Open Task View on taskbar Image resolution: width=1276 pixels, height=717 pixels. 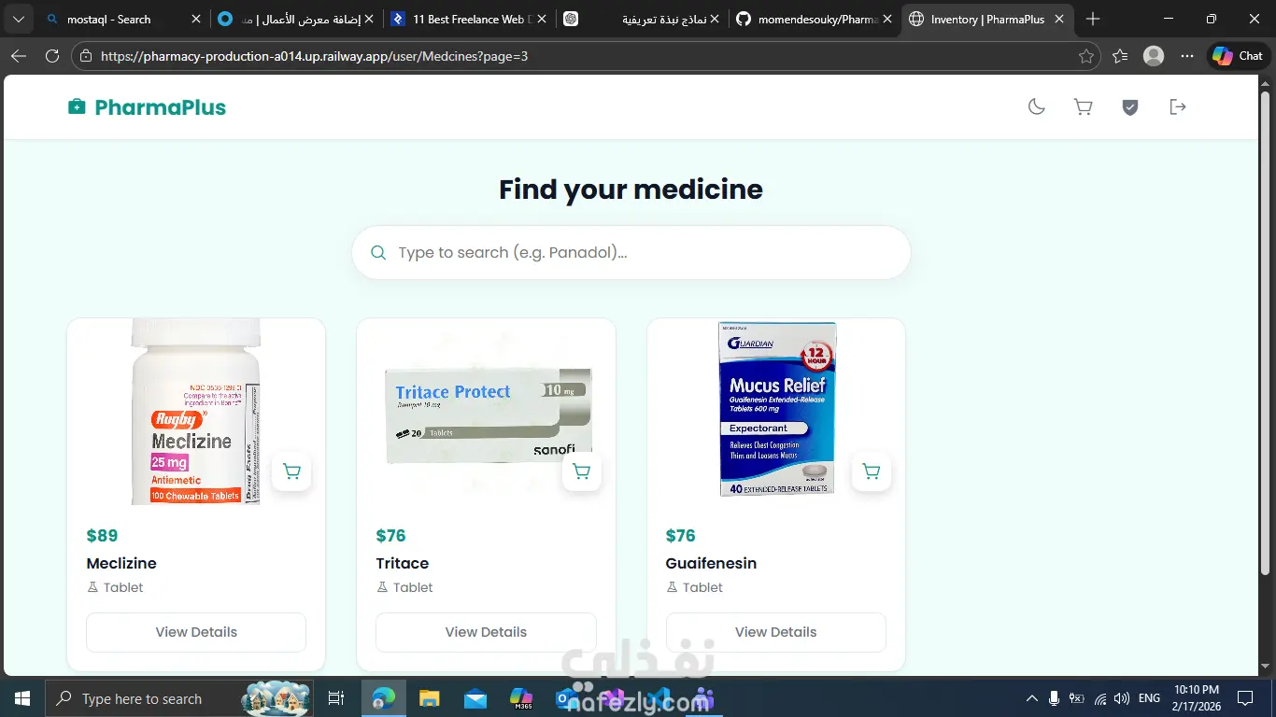(336, 698)
